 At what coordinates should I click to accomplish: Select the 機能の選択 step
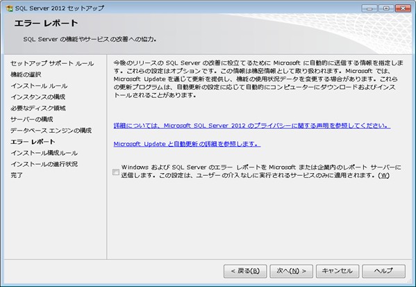coord(26,74)
